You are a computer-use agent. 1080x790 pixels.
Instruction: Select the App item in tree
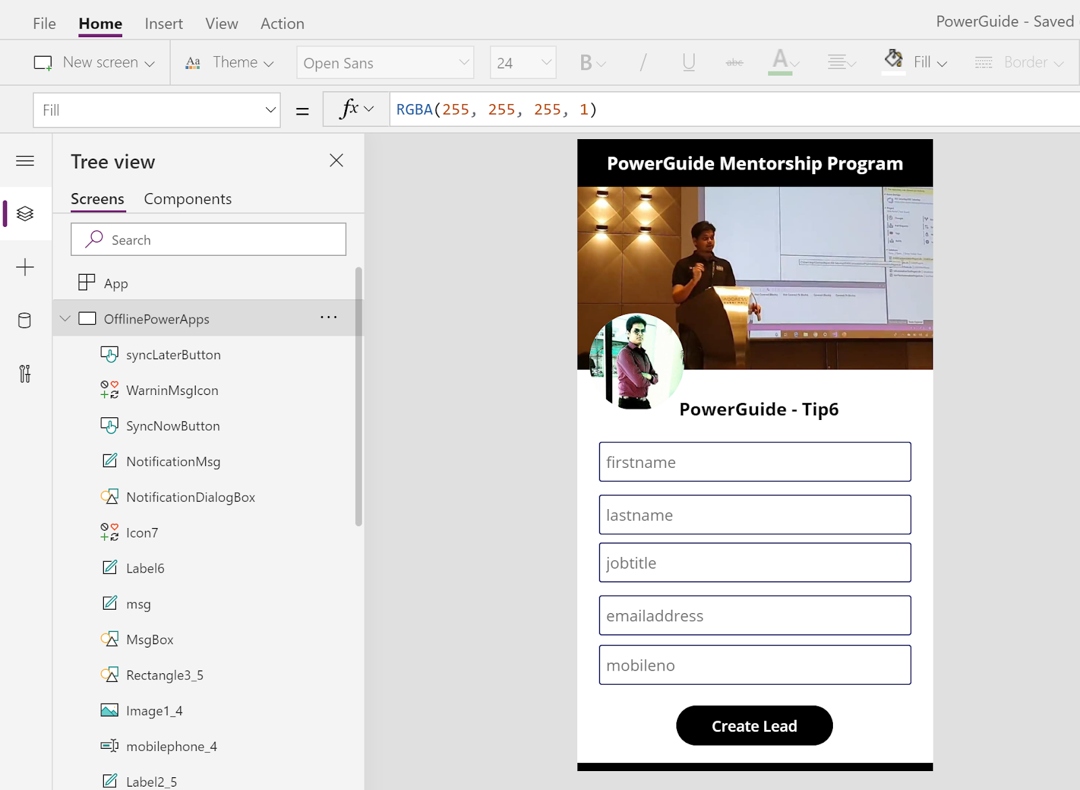pyautogui.click(x=116, y=284)
